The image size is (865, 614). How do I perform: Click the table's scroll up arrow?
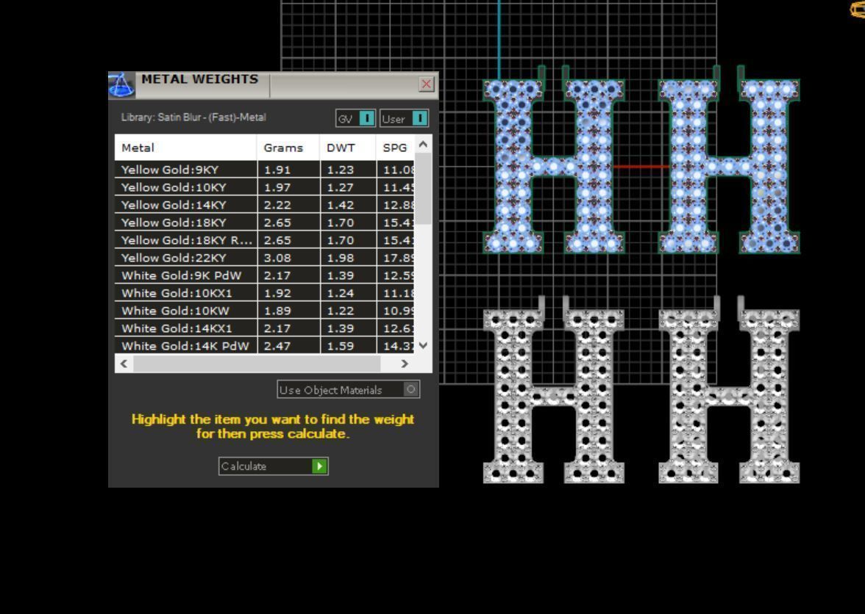tap(423, 144)
